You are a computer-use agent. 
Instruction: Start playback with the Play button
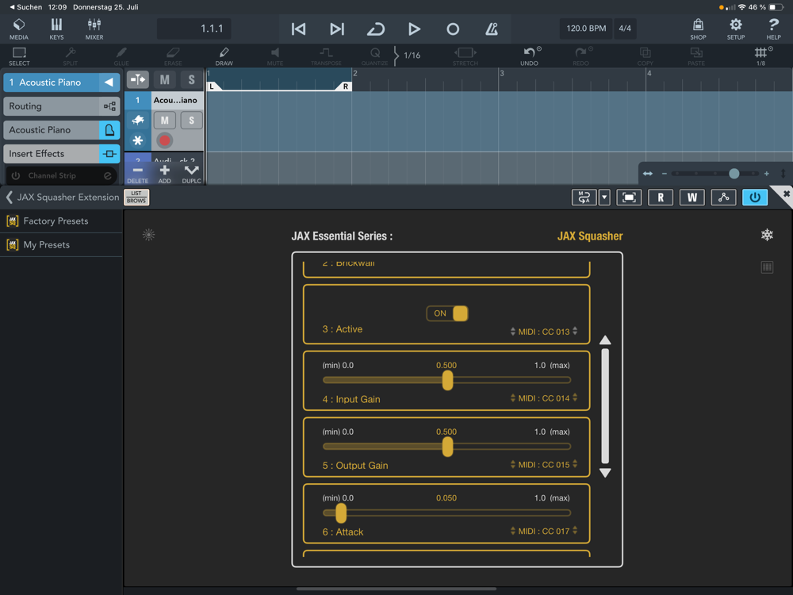414,29
